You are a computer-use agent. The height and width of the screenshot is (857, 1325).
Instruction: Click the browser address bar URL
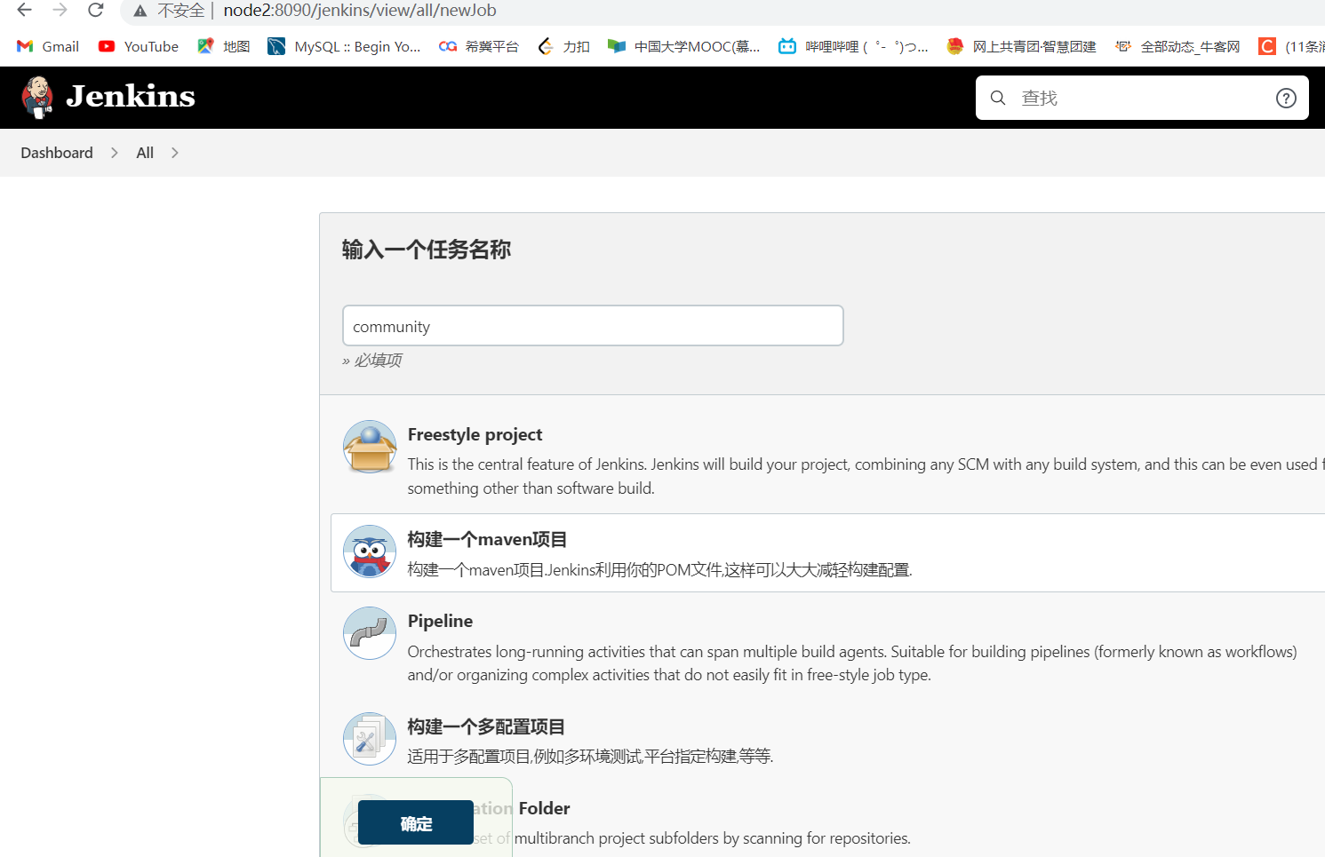tap(360, 11)
